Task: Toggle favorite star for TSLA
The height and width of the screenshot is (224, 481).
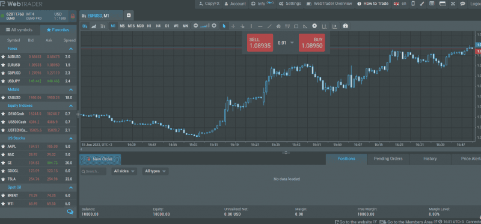Action: click(3, 179)
